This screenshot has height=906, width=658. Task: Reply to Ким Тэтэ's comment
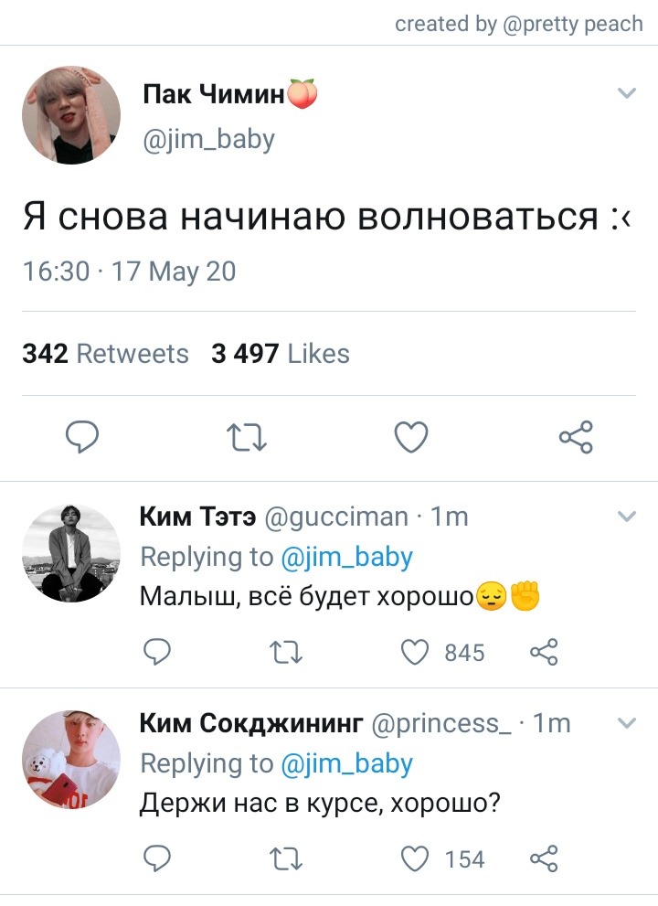[x=156, y=653]
